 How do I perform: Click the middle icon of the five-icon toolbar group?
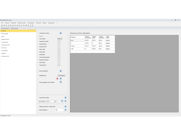[15, 26]
